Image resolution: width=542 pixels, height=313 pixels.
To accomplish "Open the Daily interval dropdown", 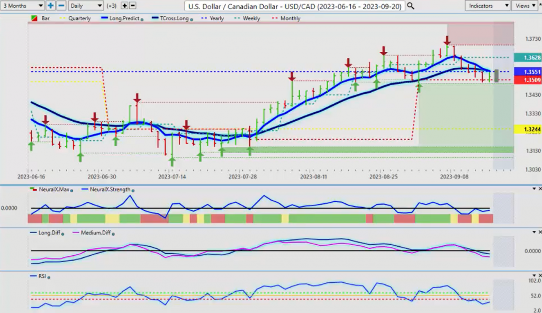I will click(x=85, y=6).
